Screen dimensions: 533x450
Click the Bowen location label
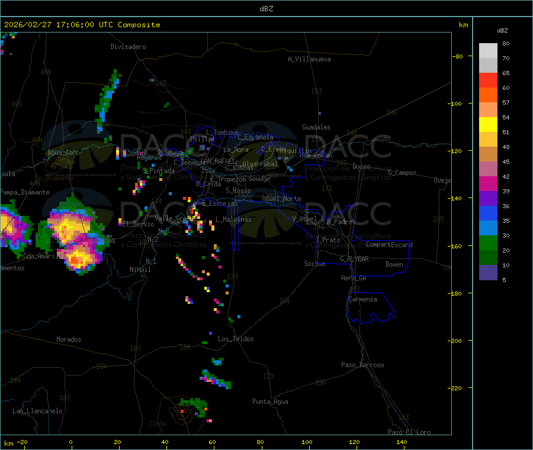(x=394, y=264)
